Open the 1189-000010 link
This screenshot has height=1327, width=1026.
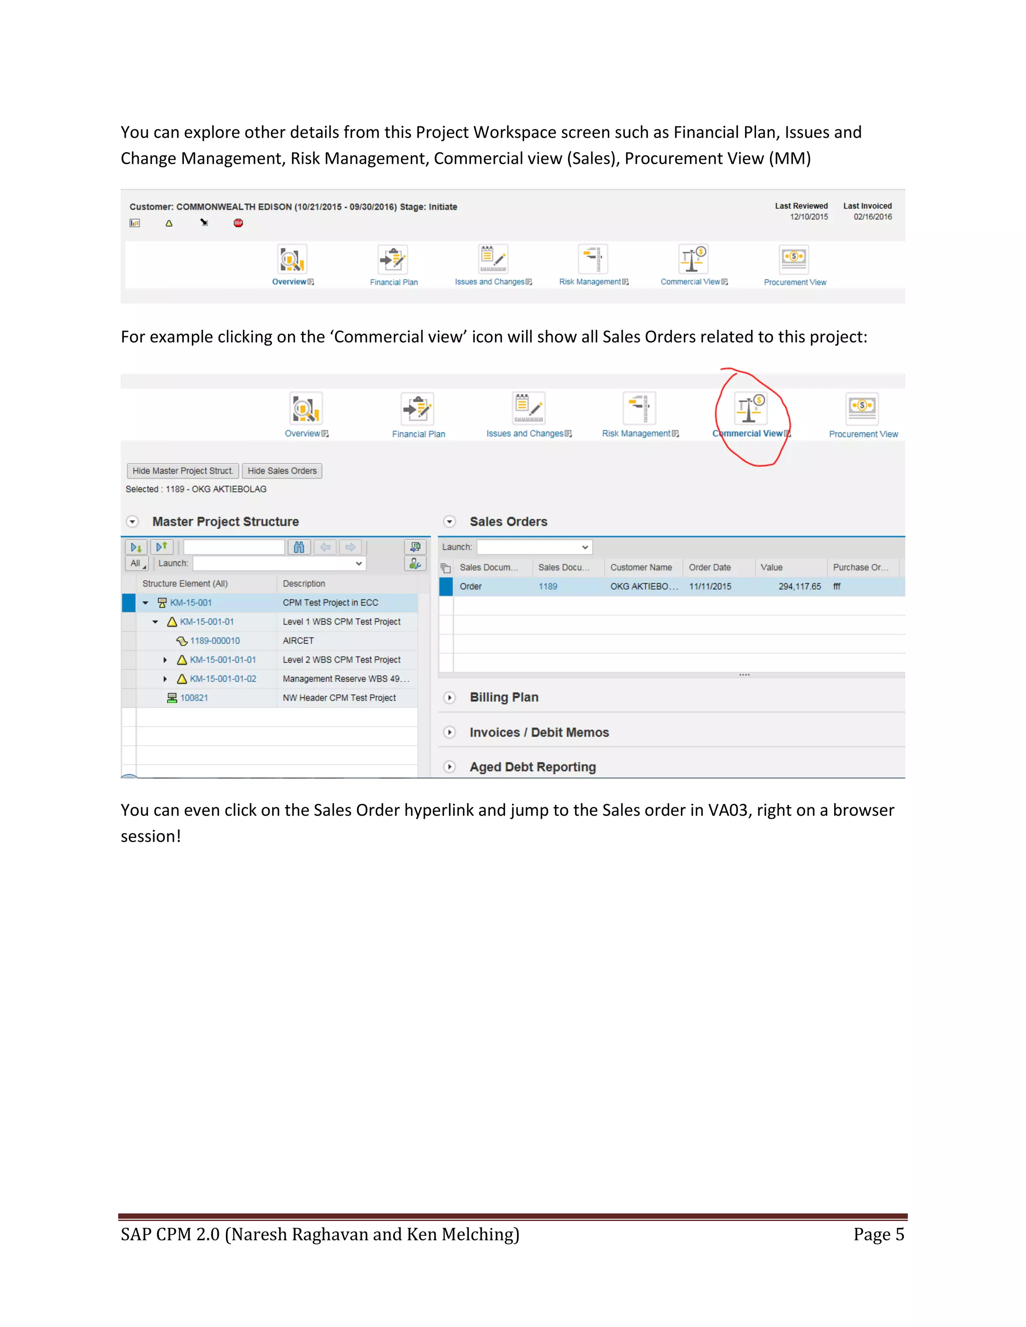click(x=215, y=641)
